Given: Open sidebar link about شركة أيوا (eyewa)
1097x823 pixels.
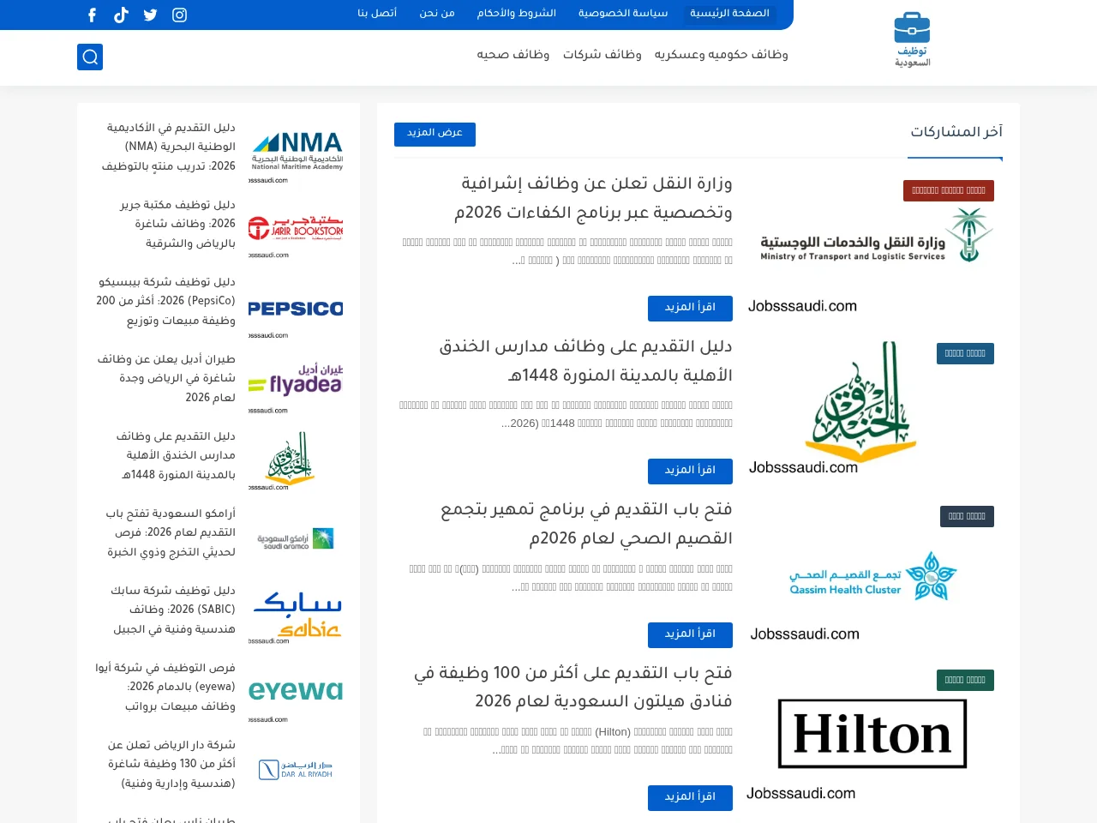Looking at the screenshot, I should tap(165, 687).
